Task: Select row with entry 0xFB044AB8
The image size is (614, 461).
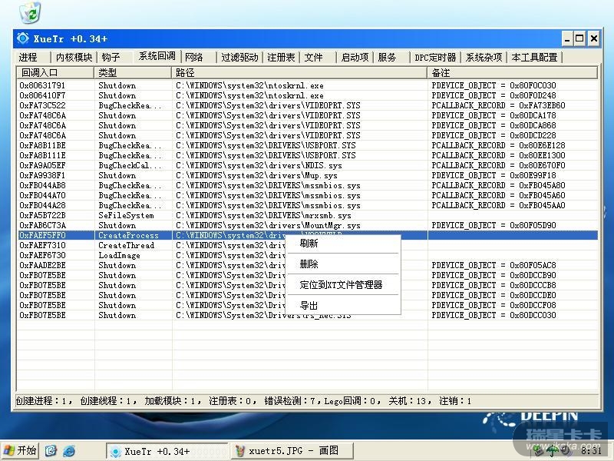Action: click(x=308, y=185)
